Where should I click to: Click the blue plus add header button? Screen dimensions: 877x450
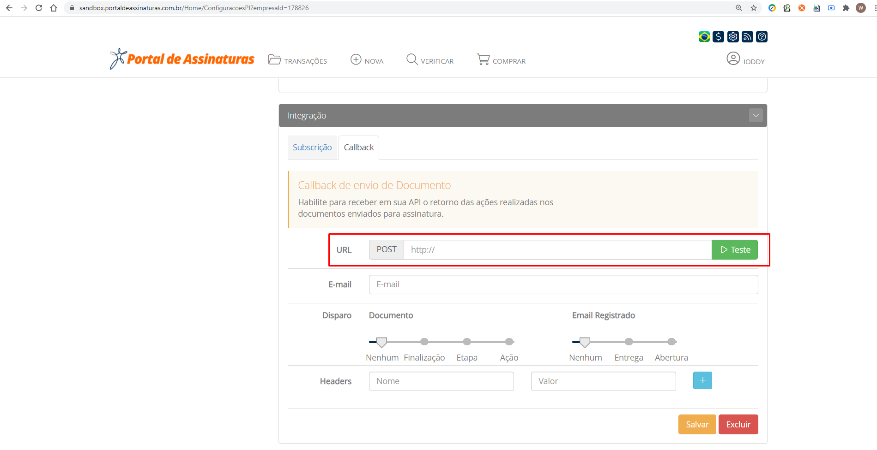coord(702,380)
